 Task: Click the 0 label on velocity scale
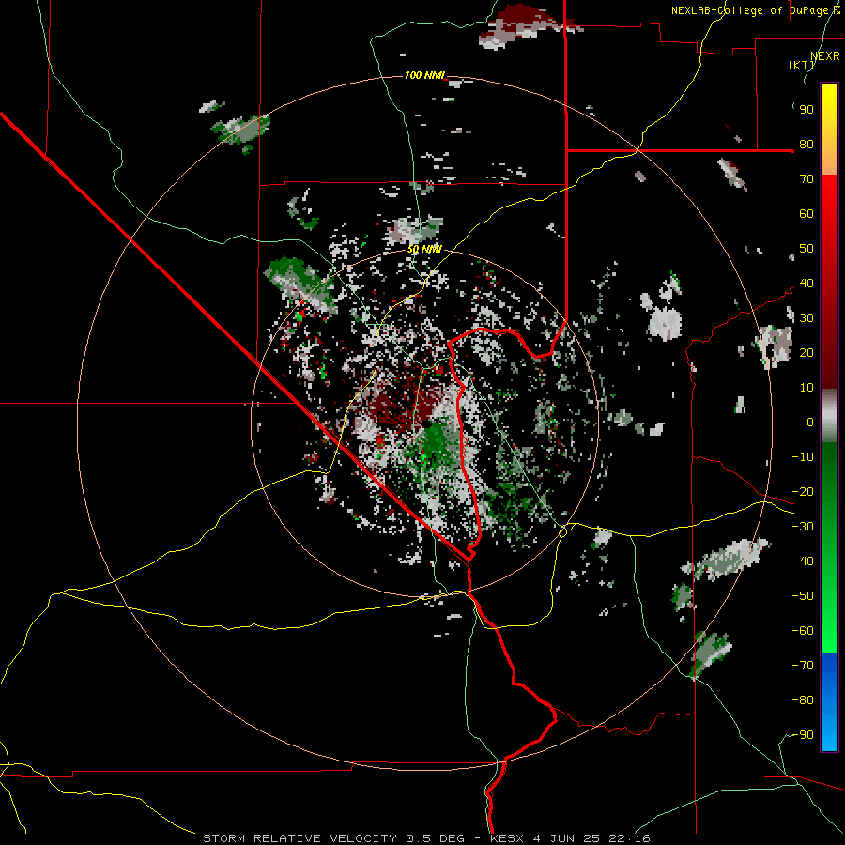[810, 422]
